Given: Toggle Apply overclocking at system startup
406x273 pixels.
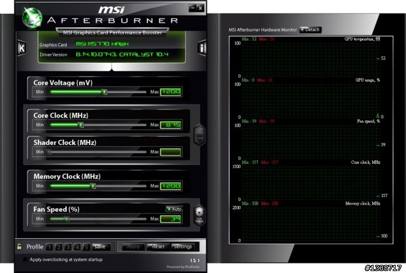Looking at the screenshot, I should [25, 259].
